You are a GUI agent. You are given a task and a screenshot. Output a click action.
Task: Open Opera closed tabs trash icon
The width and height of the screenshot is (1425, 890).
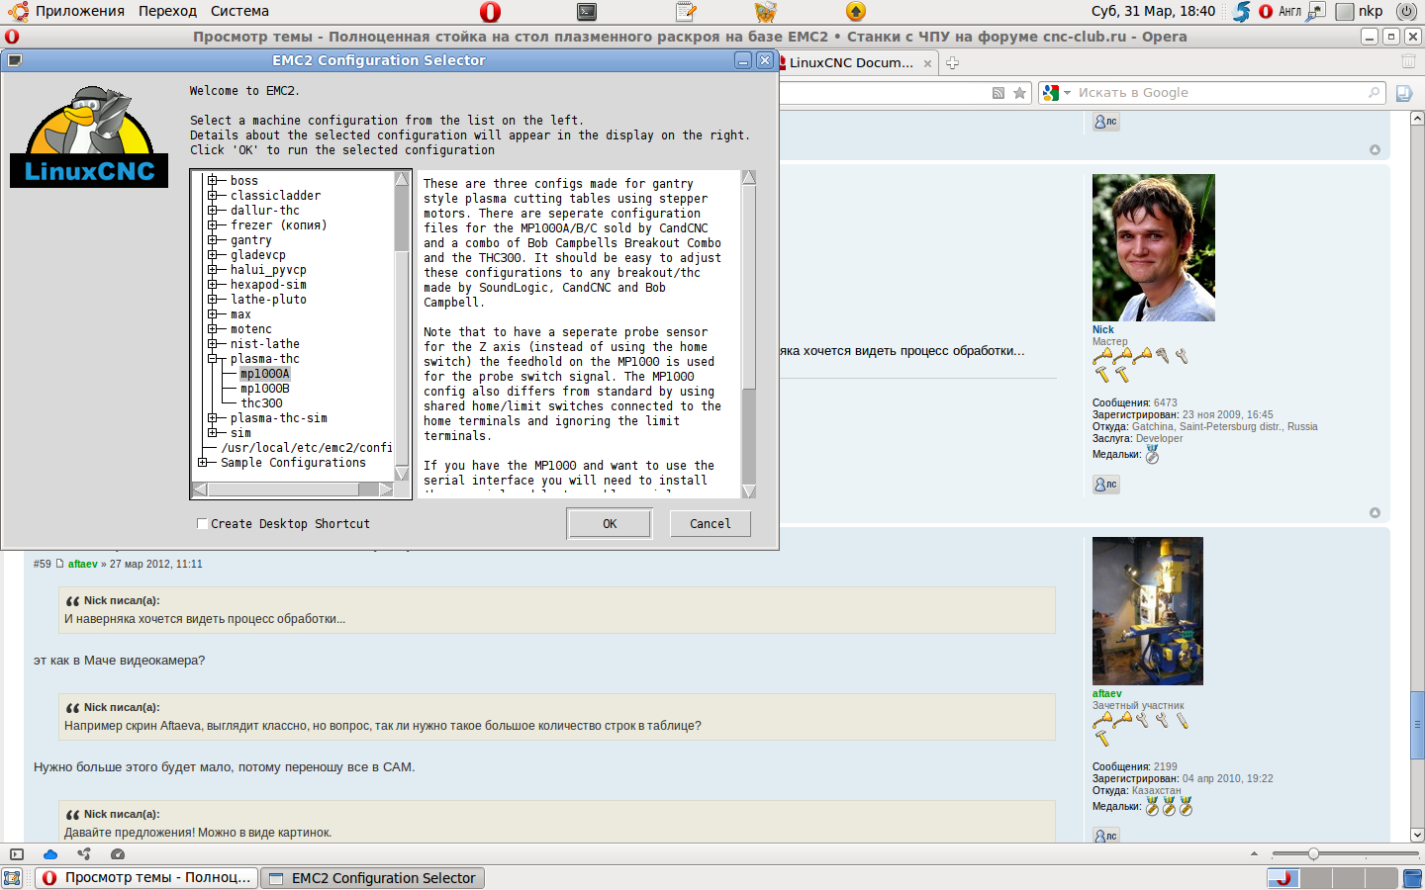[x=1407, y=62]
